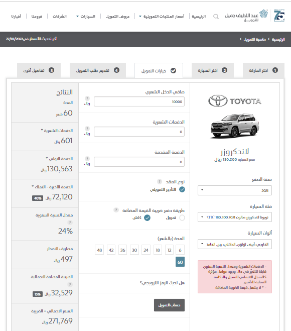Open the search magnifier icon
Screen dimensions: 291x331
tap(216, 16)
